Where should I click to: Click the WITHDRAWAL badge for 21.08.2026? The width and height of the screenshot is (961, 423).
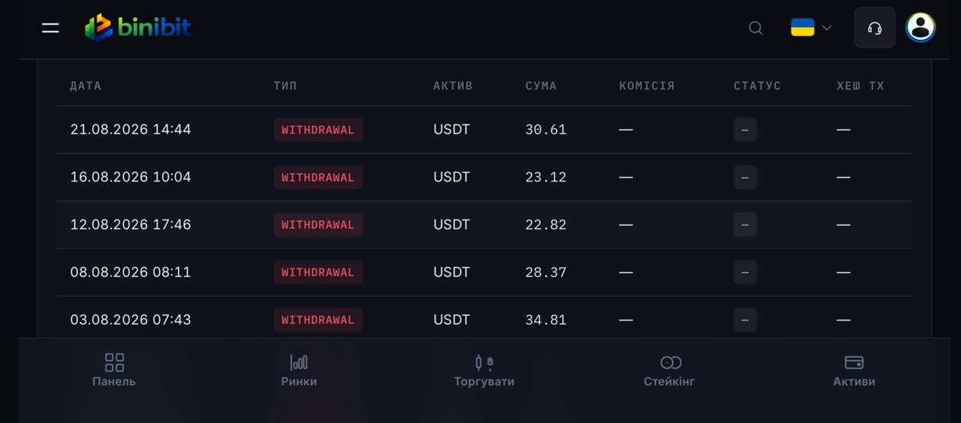[318, 130]
